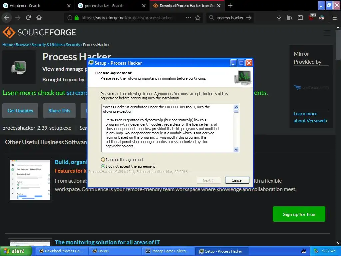Screen dimensions: 341x256
Task: Open Security & Utilities breadcrumb link
Action: (x=47, y=45)
